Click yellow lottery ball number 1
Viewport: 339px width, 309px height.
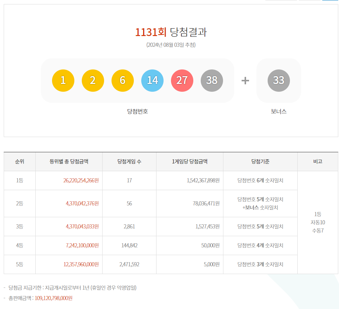tap(63, 81)
